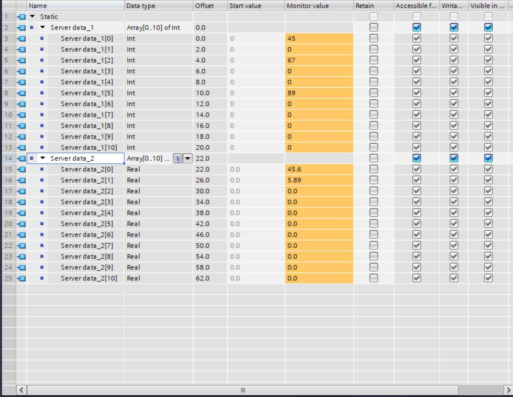
Task: Click the tag icon in the Server data_1[3] row
Action: coord(21,71)
